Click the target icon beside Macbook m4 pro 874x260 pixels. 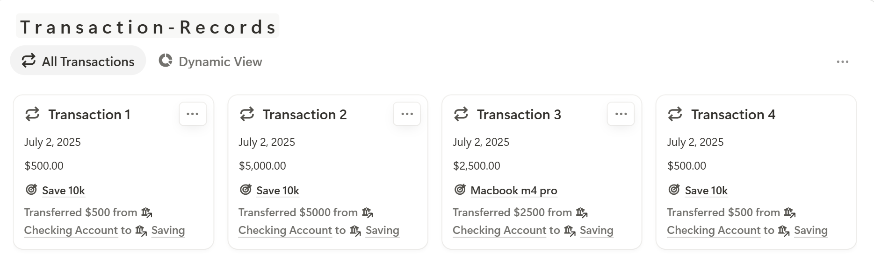460,190
